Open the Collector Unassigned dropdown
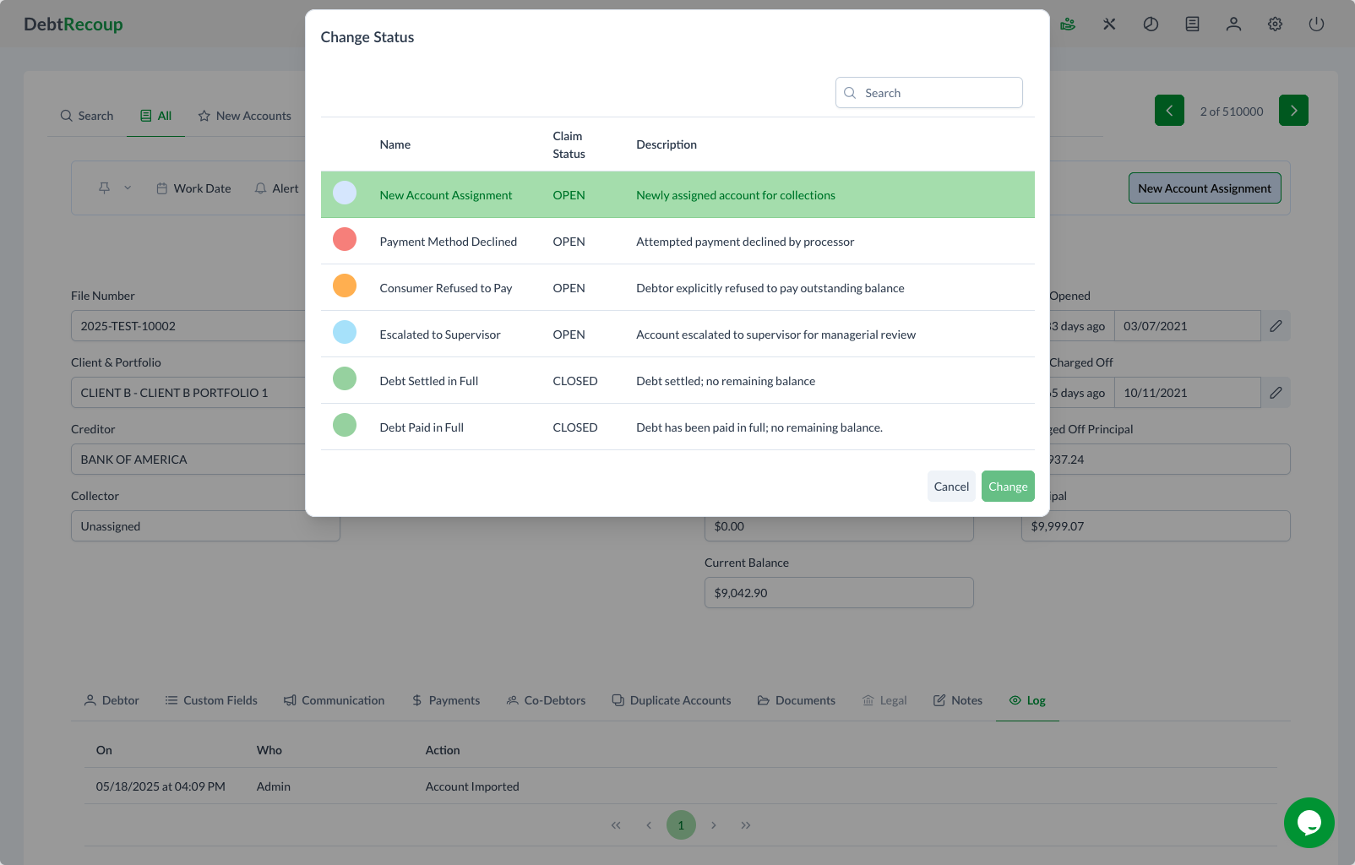The width and height of the screenshot is (1355, 865). pos(204,526)
